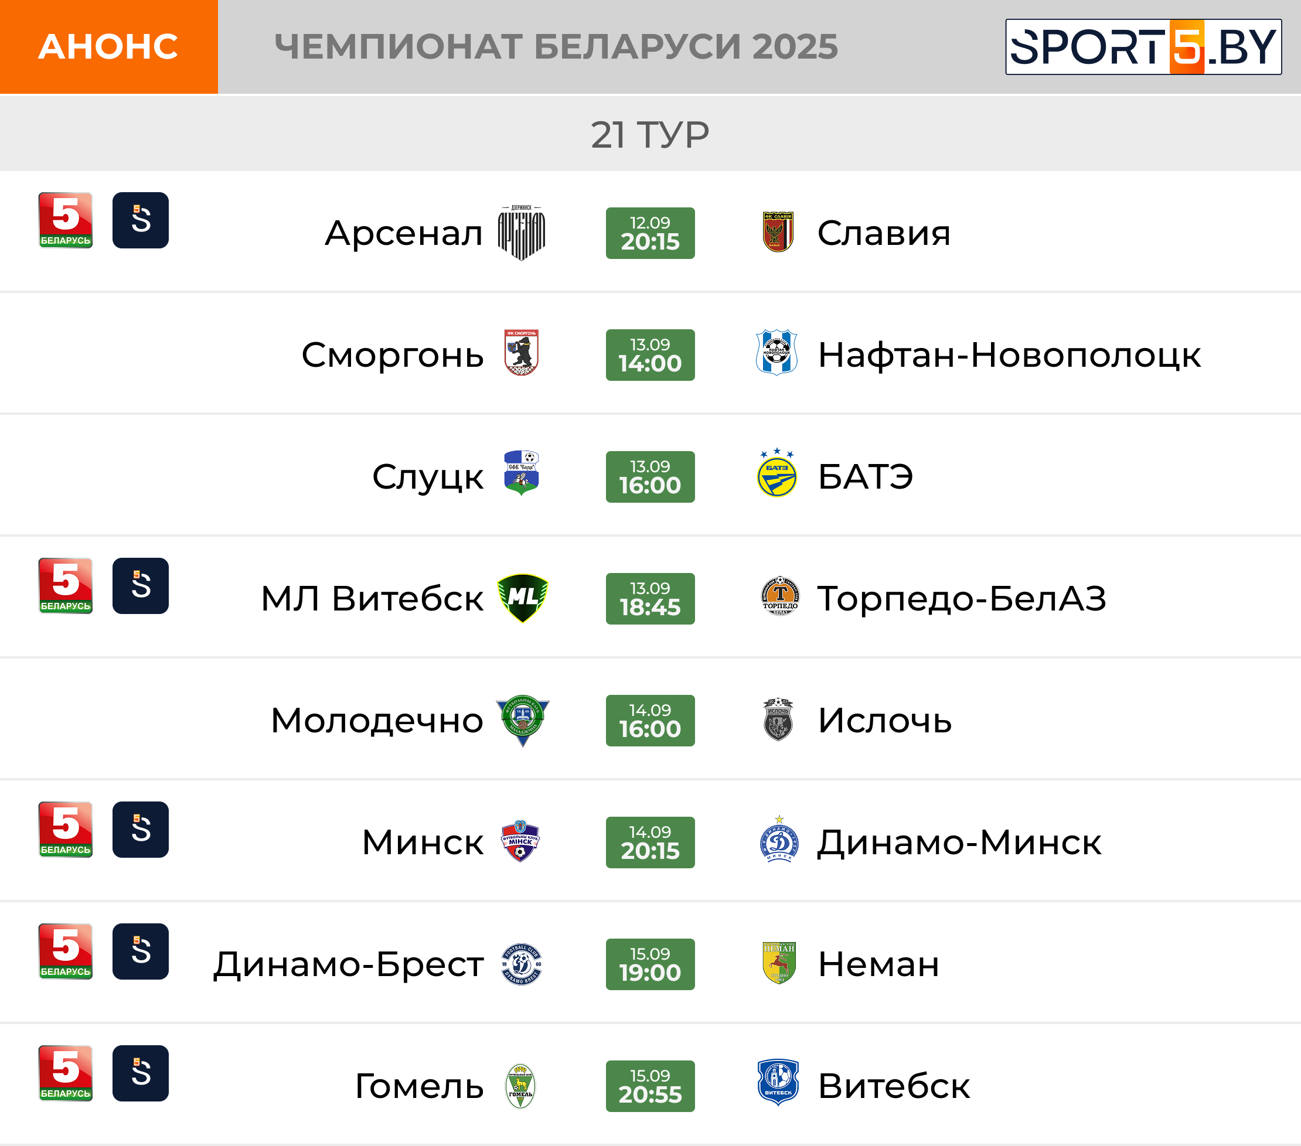Click the МЛ Витебск green shield logo

point(523,598)
